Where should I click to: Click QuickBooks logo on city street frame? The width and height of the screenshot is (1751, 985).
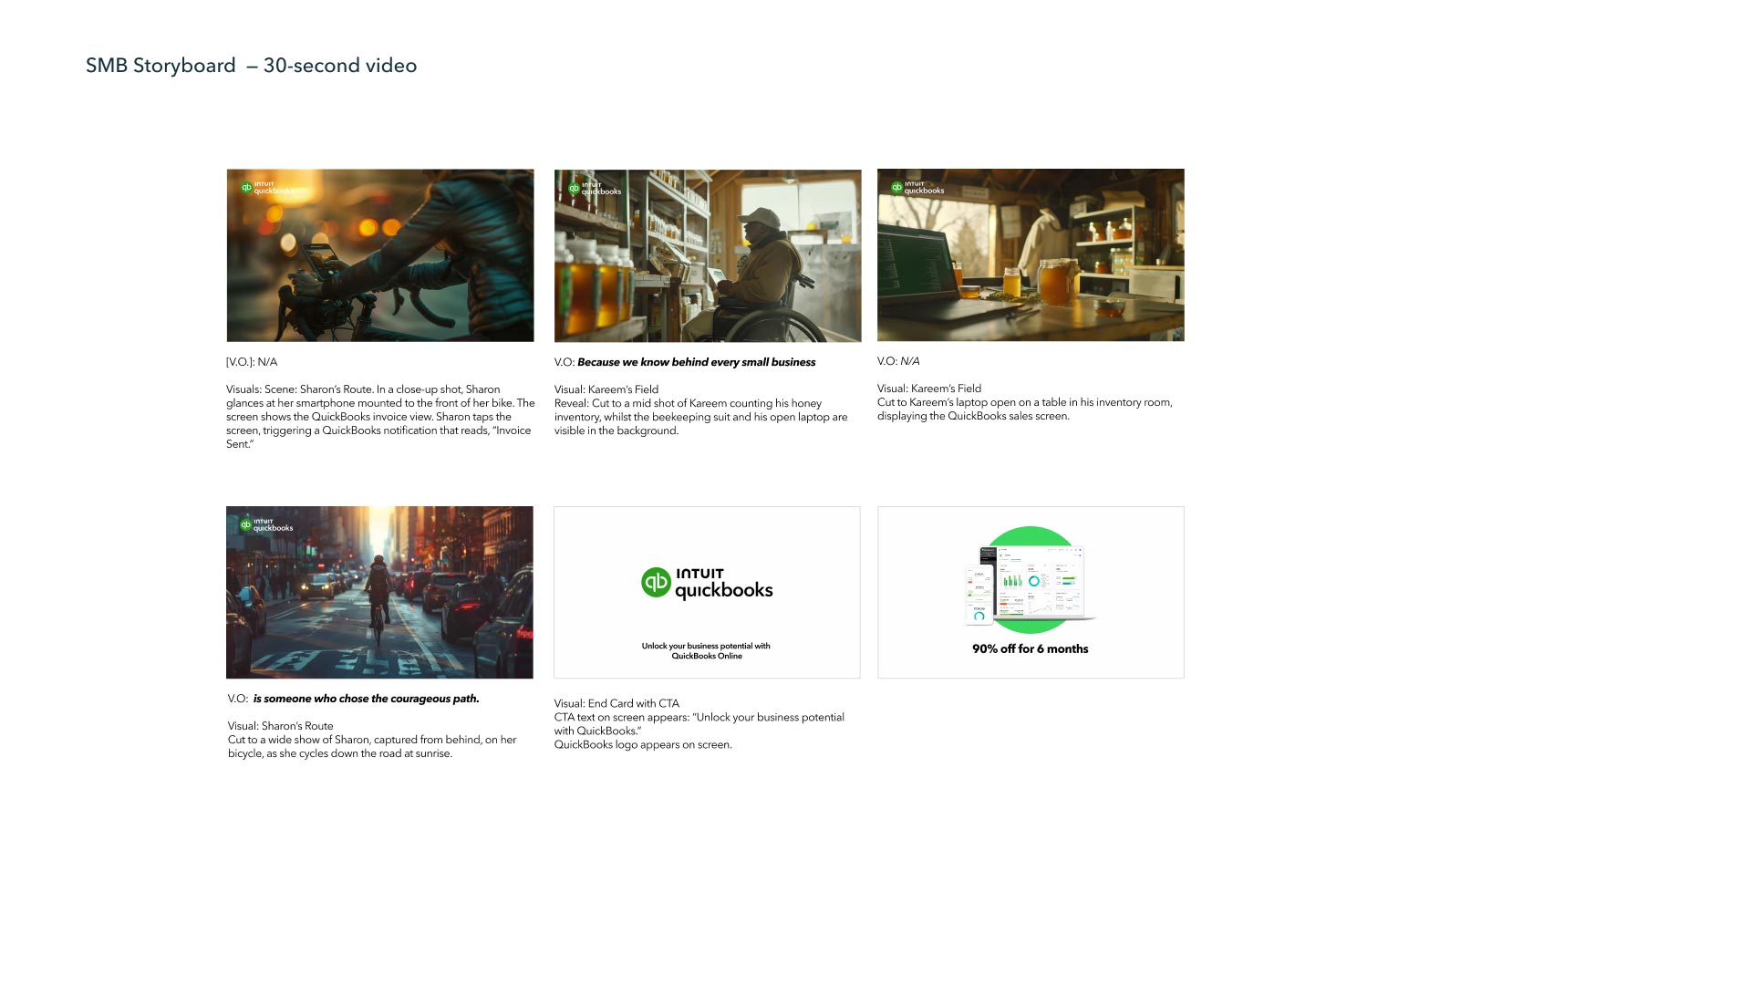[x=266, y=525]
